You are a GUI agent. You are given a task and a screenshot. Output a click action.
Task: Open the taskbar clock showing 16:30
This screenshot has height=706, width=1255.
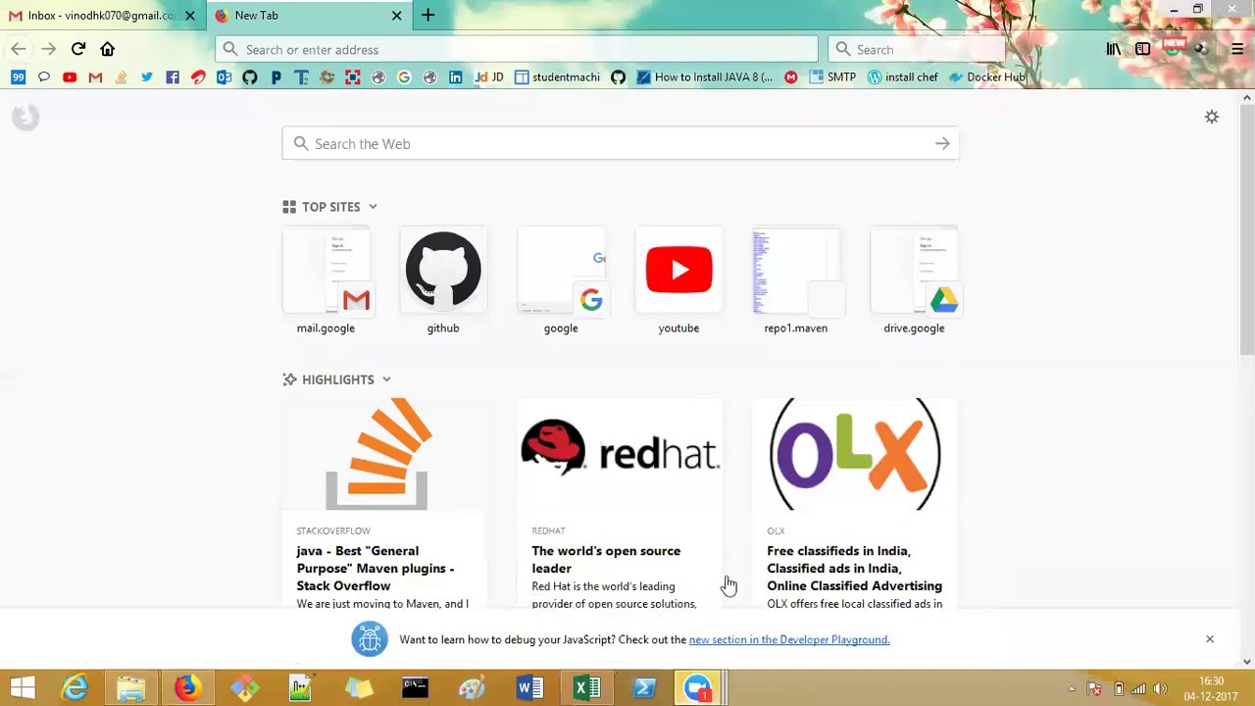point(1211,688)
